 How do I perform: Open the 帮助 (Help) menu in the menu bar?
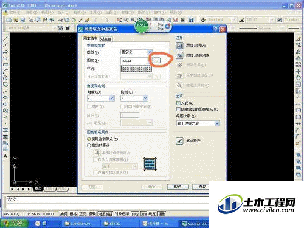pyautogui.click(x=176, y=12)
